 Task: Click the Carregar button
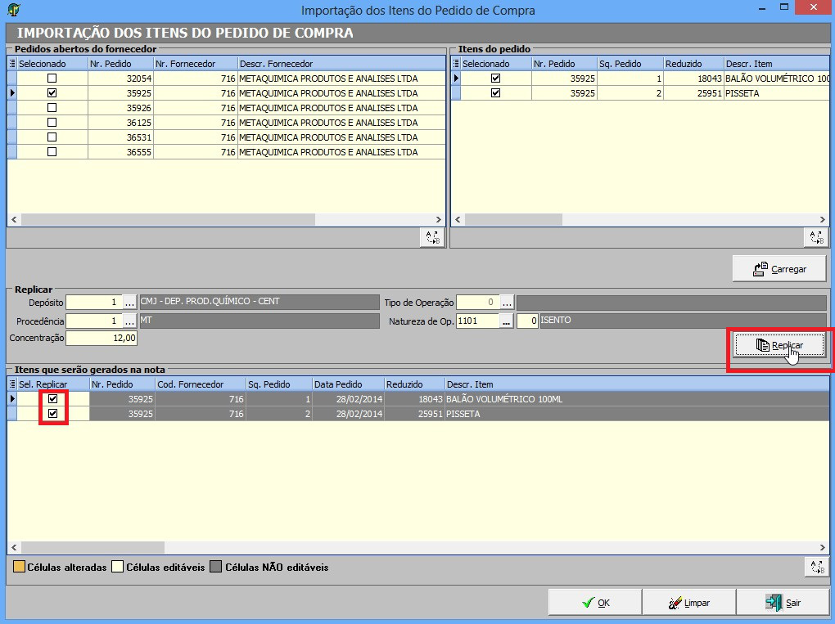pos(779,268)
